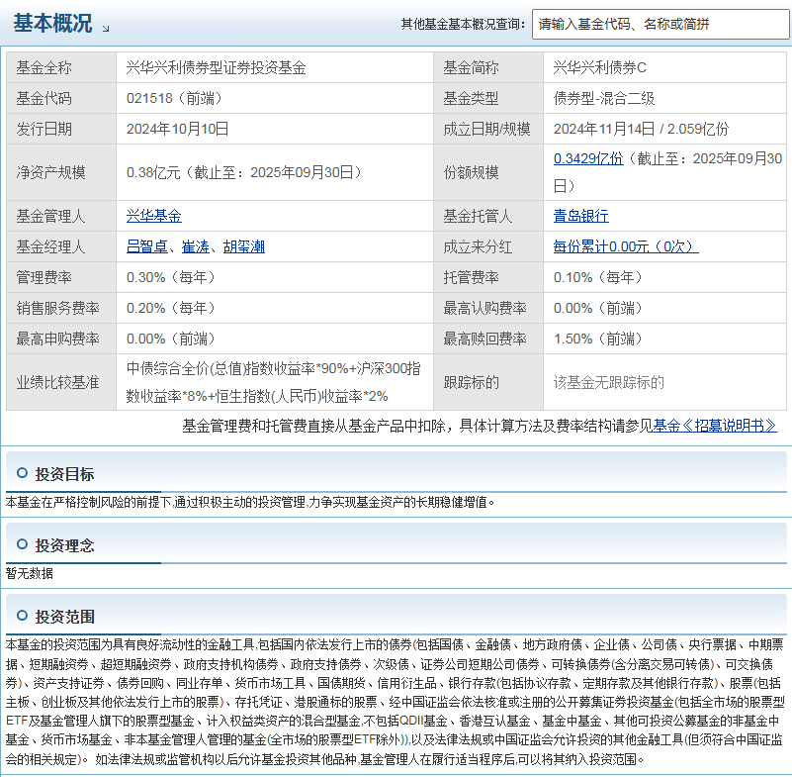792x777 pixels.
Task: Open the 基金《招募说明书》 prospectus link
Action: (x=715, y=426)
